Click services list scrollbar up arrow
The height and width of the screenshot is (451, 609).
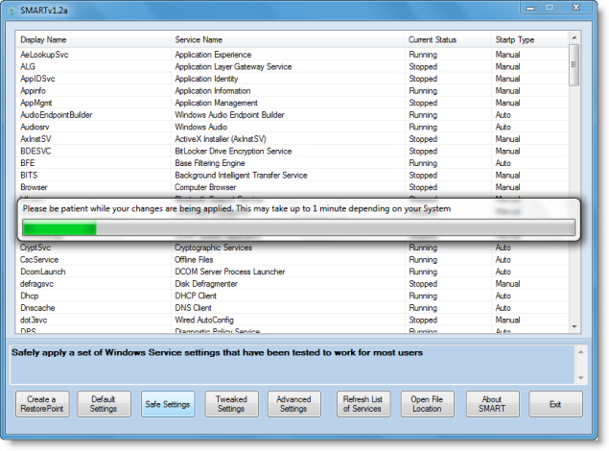point(574,37)
